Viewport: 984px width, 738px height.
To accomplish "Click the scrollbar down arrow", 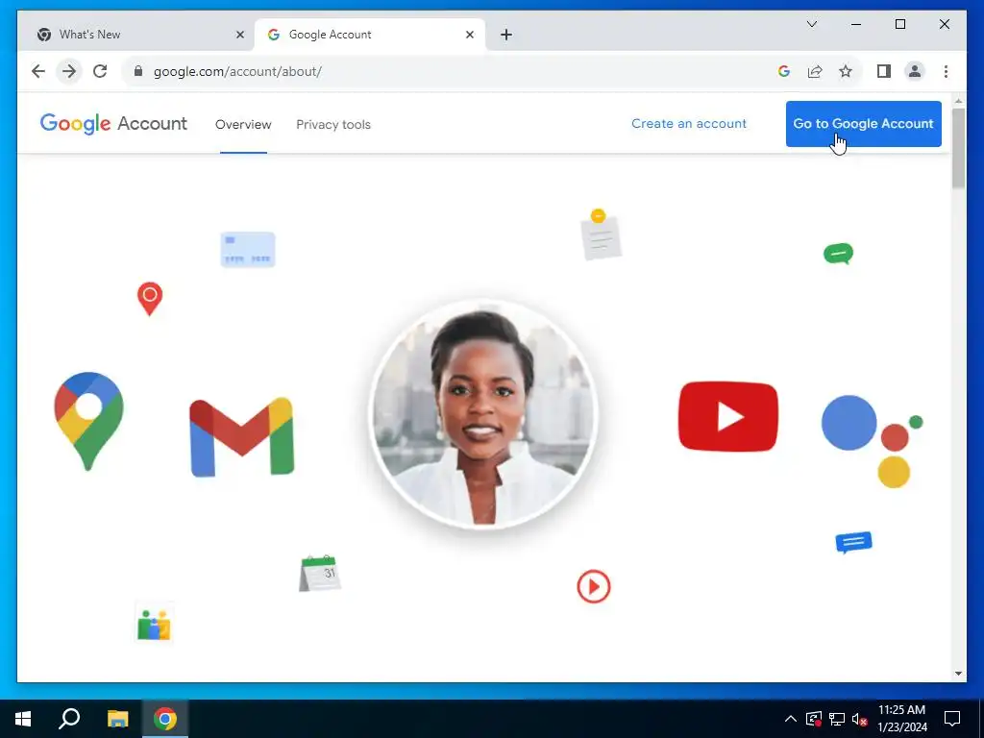I will tap(958, 674).
